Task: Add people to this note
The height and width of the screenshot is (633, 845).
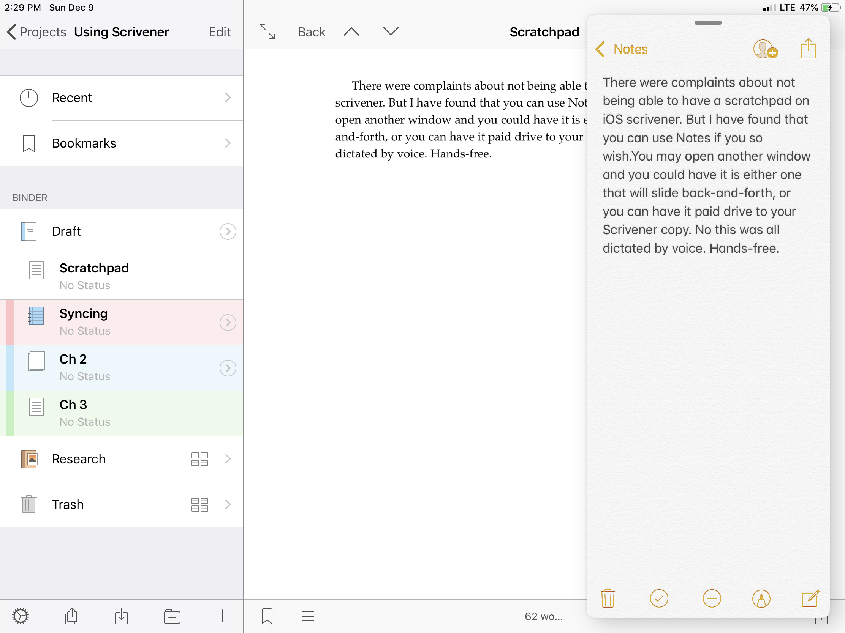Action: tap(765, 50)
